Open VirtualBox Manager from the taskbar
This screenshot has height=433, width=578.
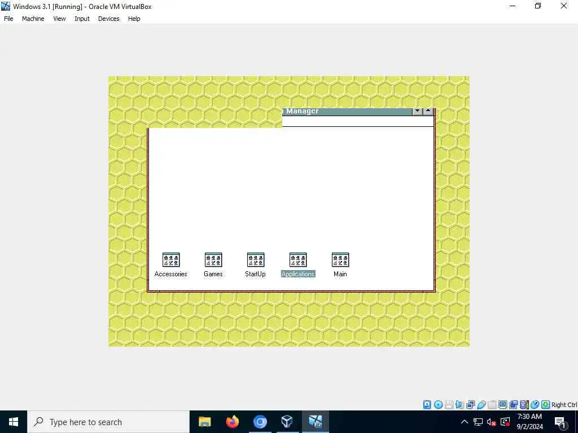(287, 422)
